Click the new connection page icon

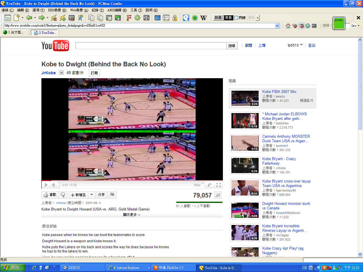[x=17, y=18]
